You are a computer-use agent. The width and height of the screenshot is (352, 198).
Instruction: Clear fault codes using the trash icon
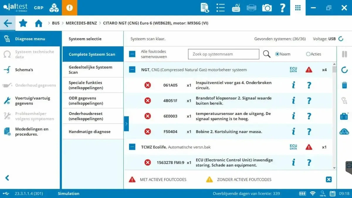(x=344, y=85)
